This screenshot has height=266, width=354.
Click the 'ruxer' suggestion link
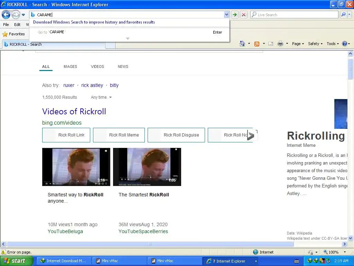[x=69, y=85]
